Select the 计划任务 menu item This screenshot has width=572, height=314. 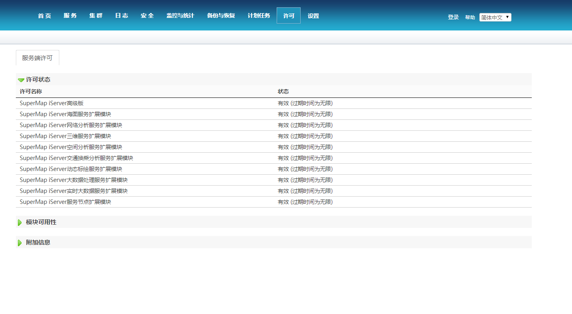pos(259,16)
